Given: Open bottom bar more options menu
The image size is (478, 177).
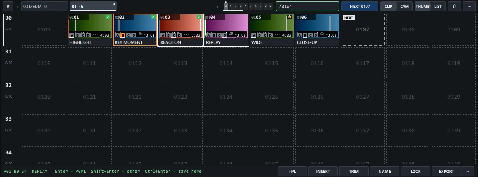Looking at the screenshot, I should (468, 171).
